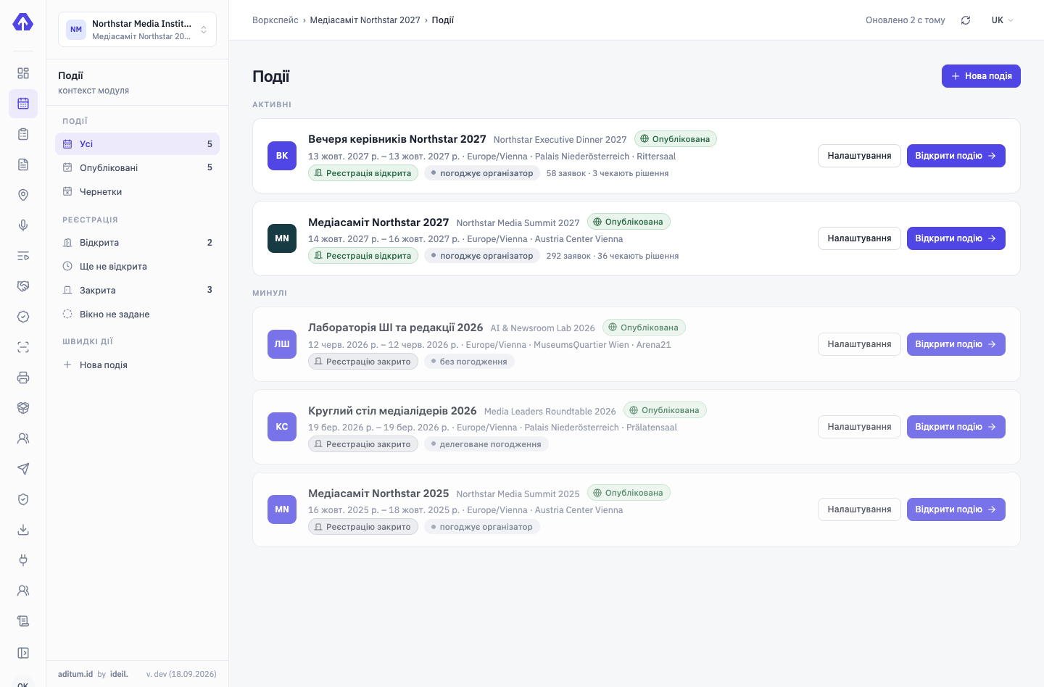Open the location pin icon in the rail
The image size is (1044, 687).
click(23, 195)
